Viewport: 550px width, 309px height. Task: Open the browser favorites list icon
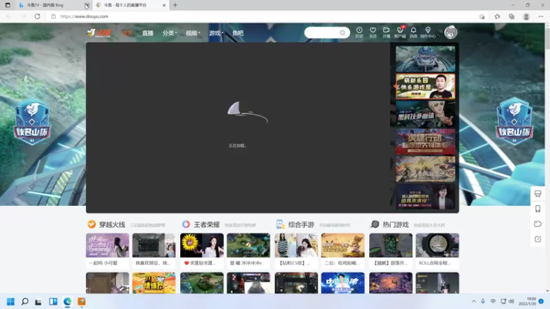[x=497, y=16]
